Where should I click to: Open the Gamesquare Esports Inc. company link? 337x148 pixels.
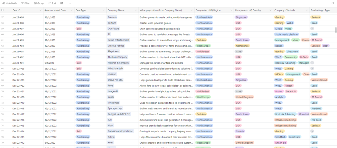click(121, 131)
